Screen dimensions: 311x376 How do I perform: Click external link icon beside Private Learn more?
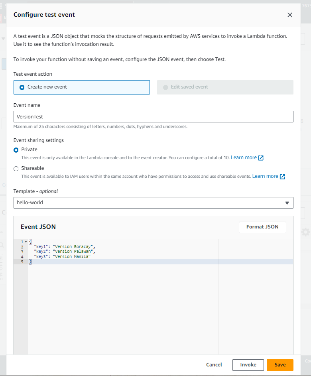(261, 158)
